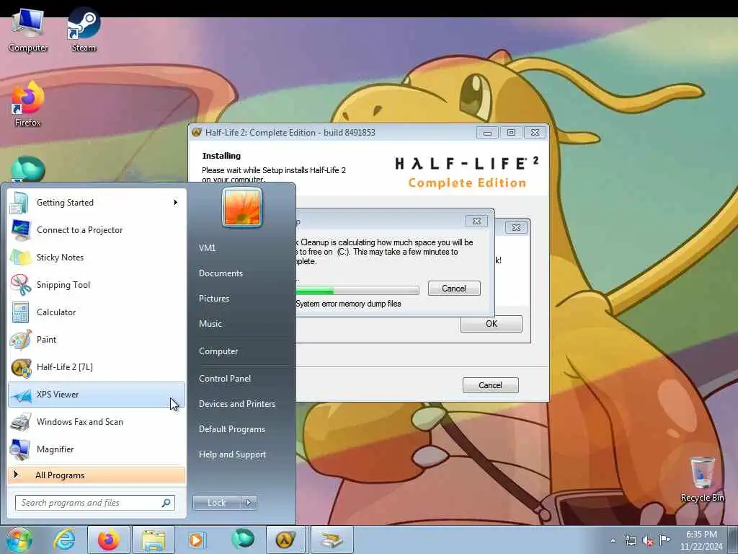The image size is (738, 554).
Task: Click the XPS Viewer paper-plane icon
Action: [21, 395]
